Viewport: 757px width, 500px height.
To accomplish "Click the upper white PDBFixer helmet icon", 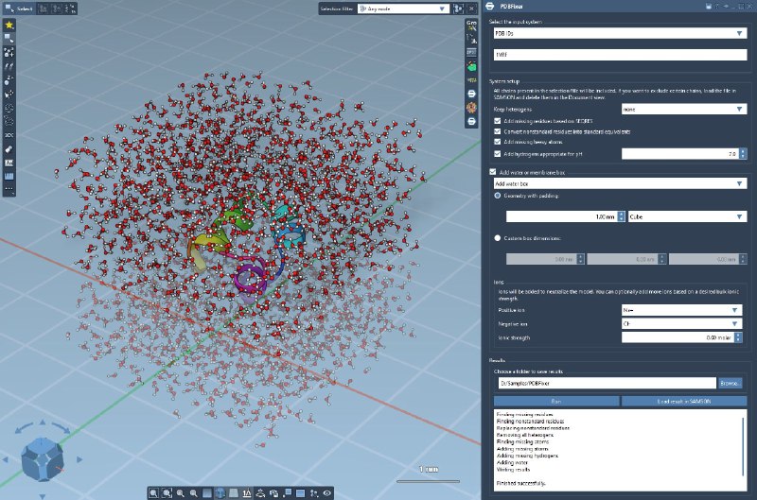I will tap(471, 94).
